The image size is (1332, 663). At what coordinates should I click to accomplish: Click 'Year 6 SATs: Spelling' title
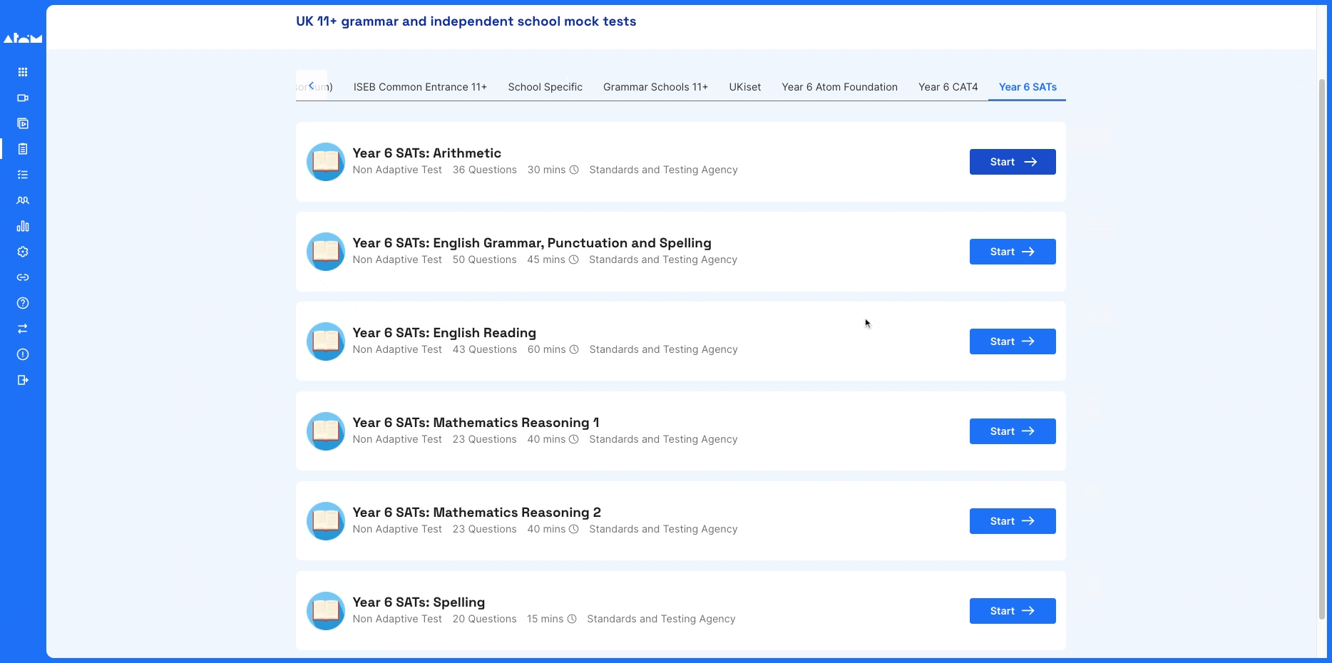(x=419, y=602)
